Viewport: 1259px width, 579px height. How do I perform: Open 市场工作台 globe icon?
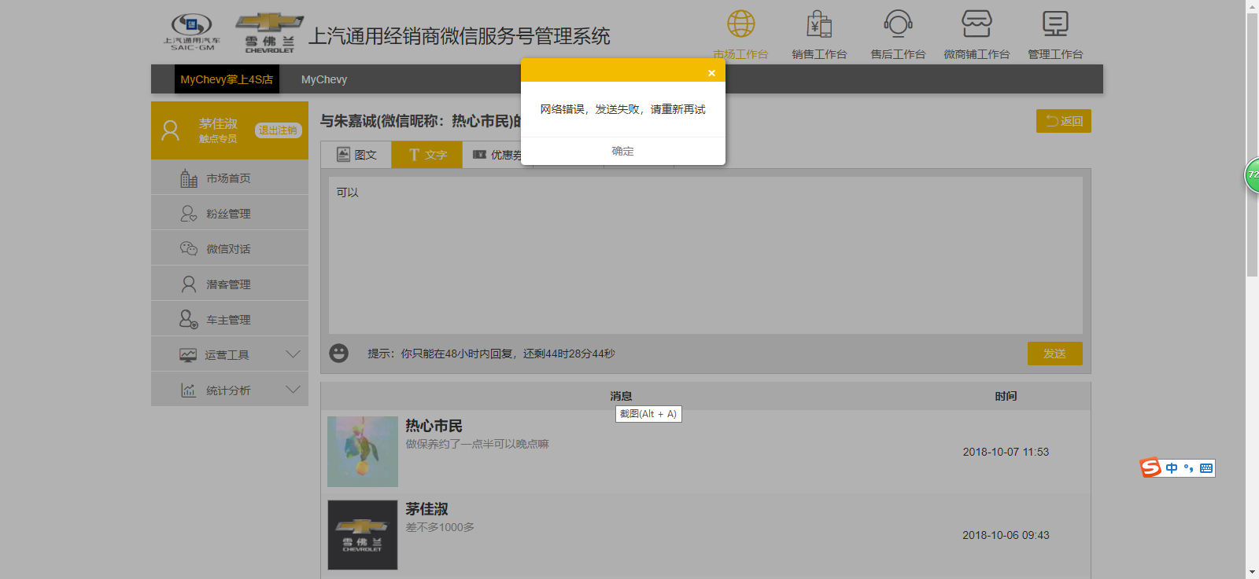point(740,24)
